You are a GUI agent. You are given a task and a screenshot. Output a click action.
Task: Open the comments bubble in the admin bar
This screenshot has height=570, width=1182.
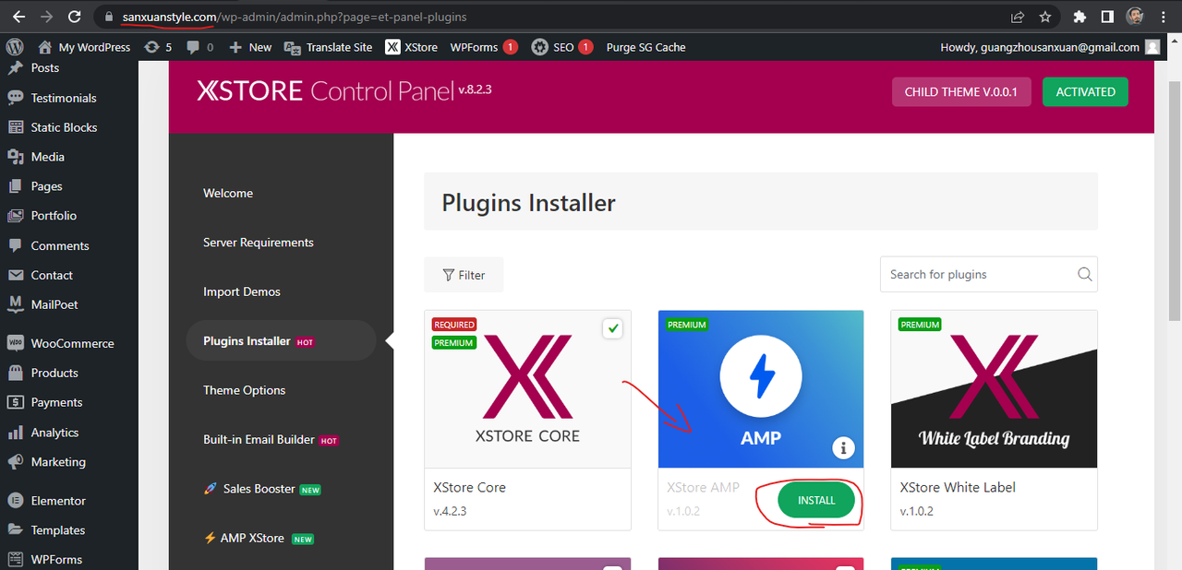(199, 47)
